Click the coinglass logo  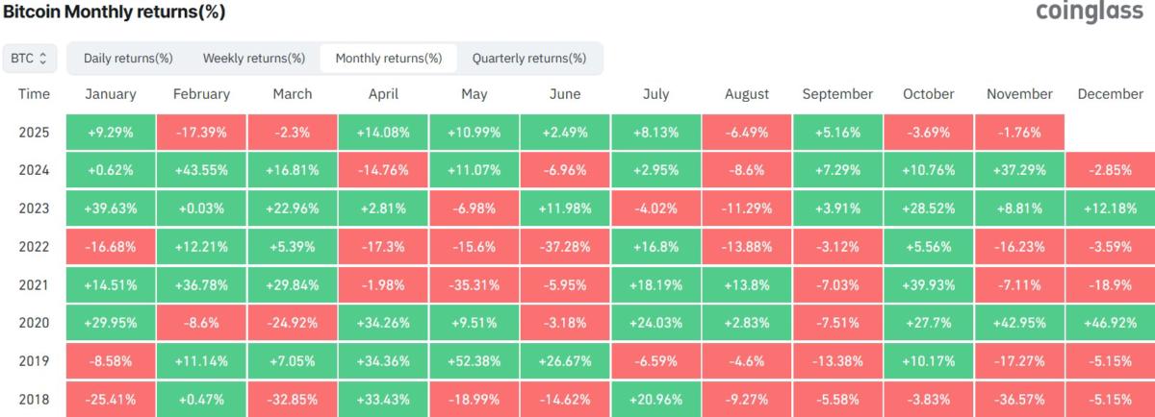click(x=1090, y=13)
